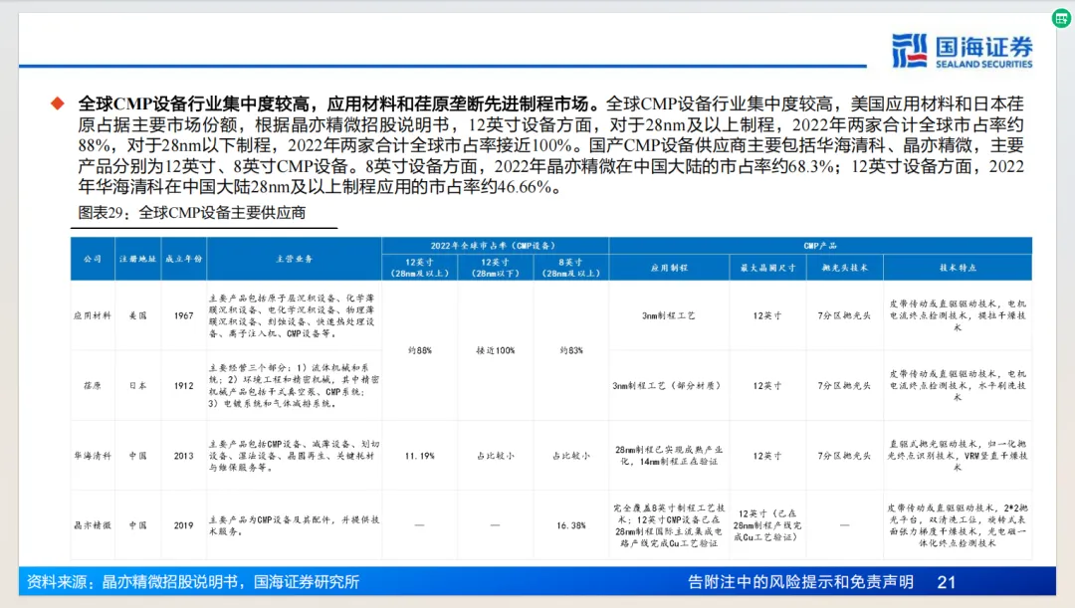Click the '公司' column header
Screen dimensions: 1075x608
(93, 259)
